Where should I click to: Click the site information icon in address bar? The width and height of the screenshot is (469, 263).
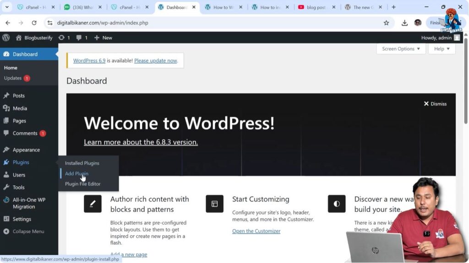[x=50, y=23]
